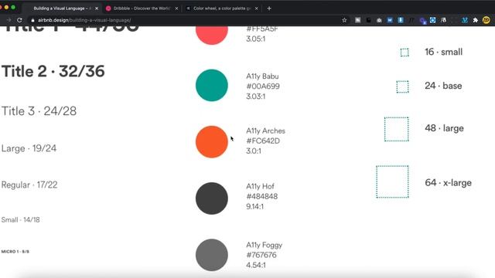Click the #484848 hex code

[x=262, y=196]
